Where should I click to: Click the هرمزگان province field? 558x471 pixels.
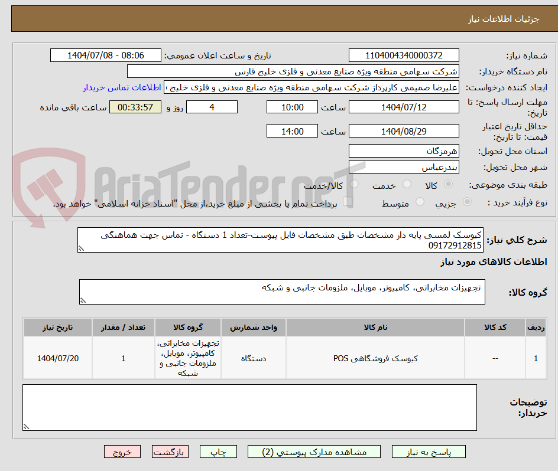(404, 151)
